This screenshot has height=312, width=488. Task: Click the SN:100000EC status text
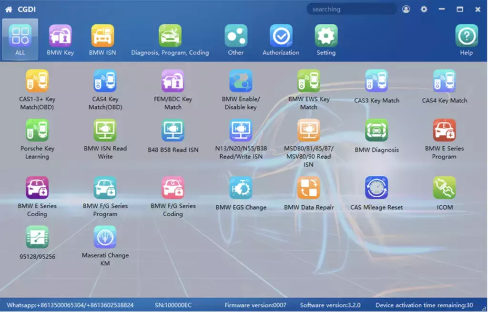point(173,305)
